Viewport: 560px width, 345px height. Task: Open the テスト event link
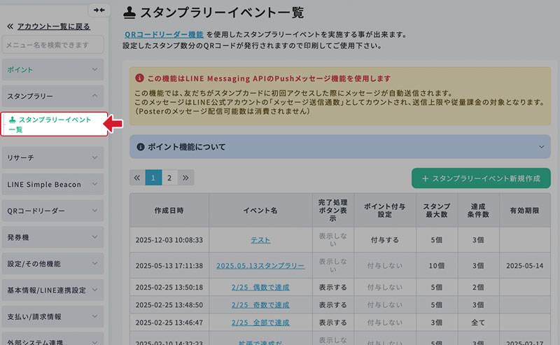coord(260,240)
